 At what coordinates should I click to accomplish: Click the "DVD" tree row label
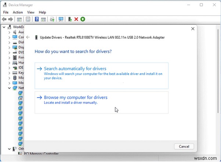coord(21,52)
